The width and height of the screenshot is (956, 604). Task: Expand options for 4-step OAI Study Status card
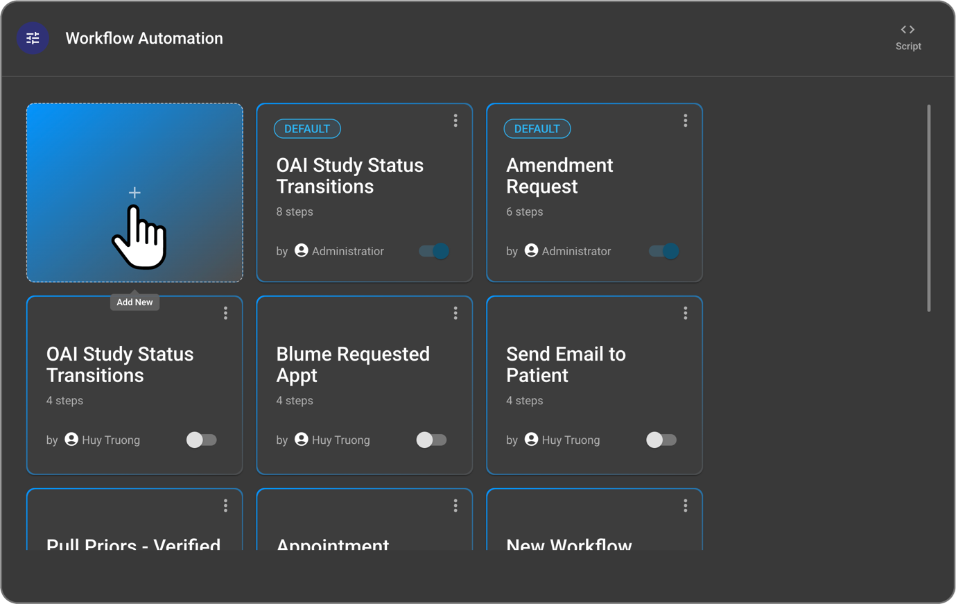pyautogui.click(x=225, y=313)
